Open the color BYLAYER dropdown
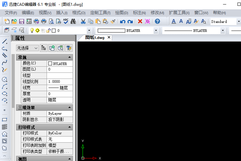 point(156,31)
